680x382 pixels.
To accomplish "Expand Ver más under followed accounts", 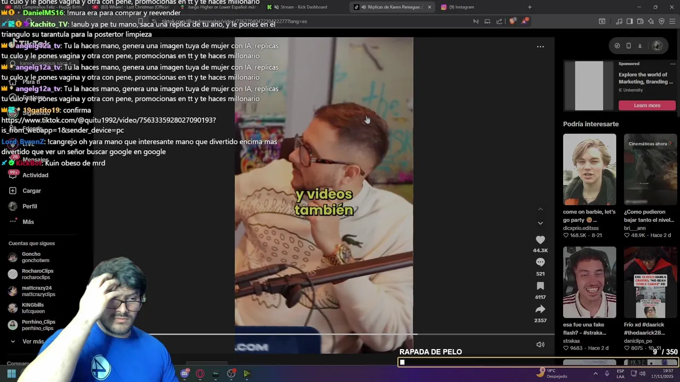I will pyautogui.click(x=33, y=342).
